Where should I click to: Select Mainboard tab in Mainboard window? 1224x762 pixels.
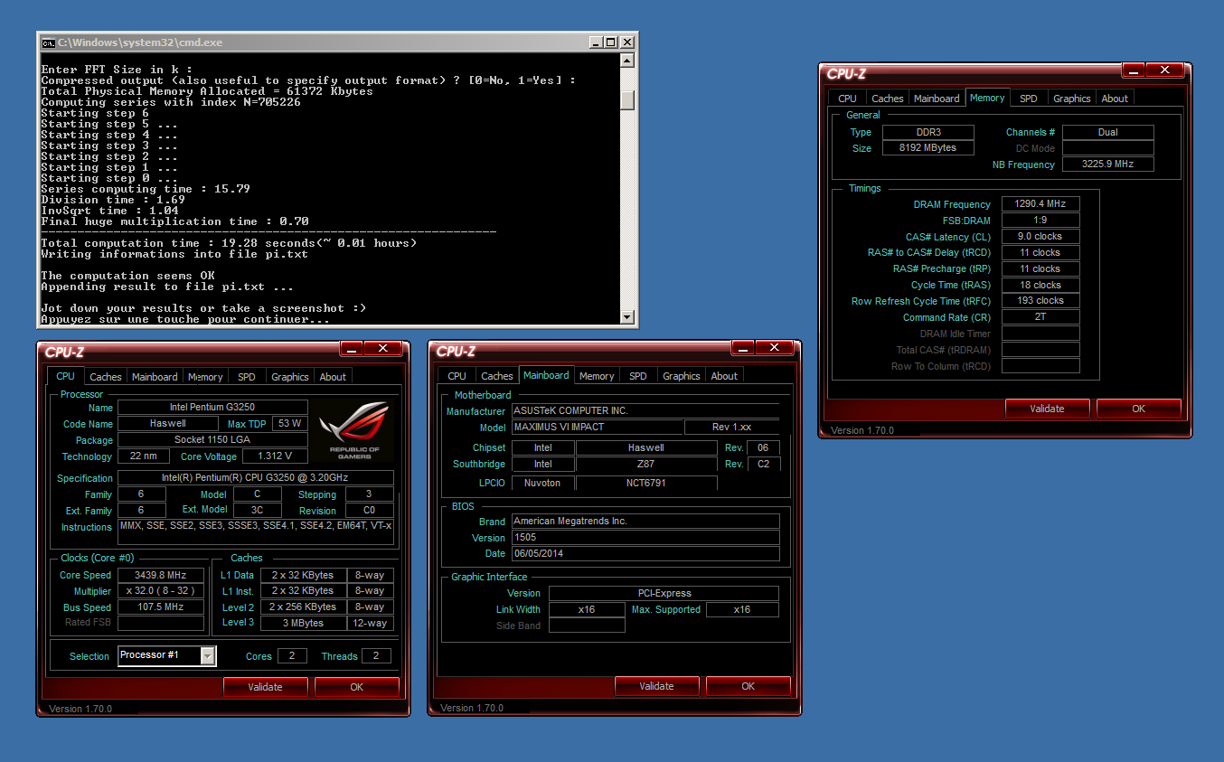click(546, 375)
